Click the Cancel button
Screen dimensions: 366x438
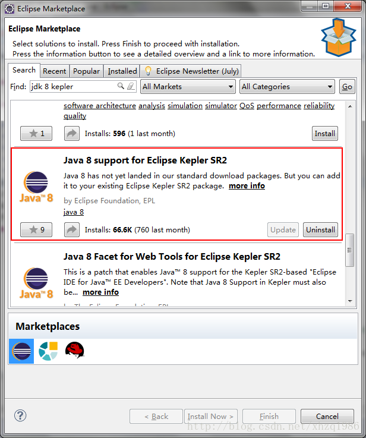pyautogui.click(x=327, y=416)
